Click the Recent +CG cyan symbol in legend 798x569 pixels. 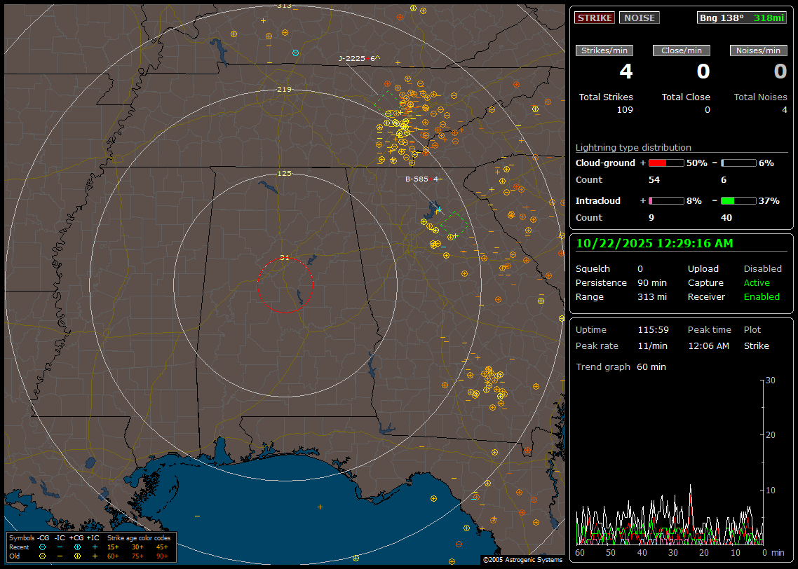pyautogui.click(x=77, y=547)
